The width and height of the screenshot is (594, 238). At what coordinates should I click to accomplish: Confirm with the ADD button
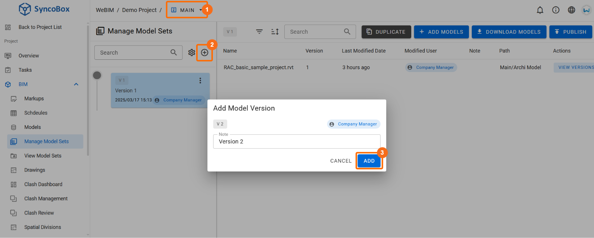[x=369, y=161]
